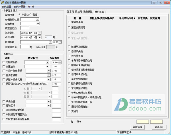The width and height of the screenshot is (171, 135).
Task: Enable 道路污染责任险 insurance
Action: pos(69,107)
